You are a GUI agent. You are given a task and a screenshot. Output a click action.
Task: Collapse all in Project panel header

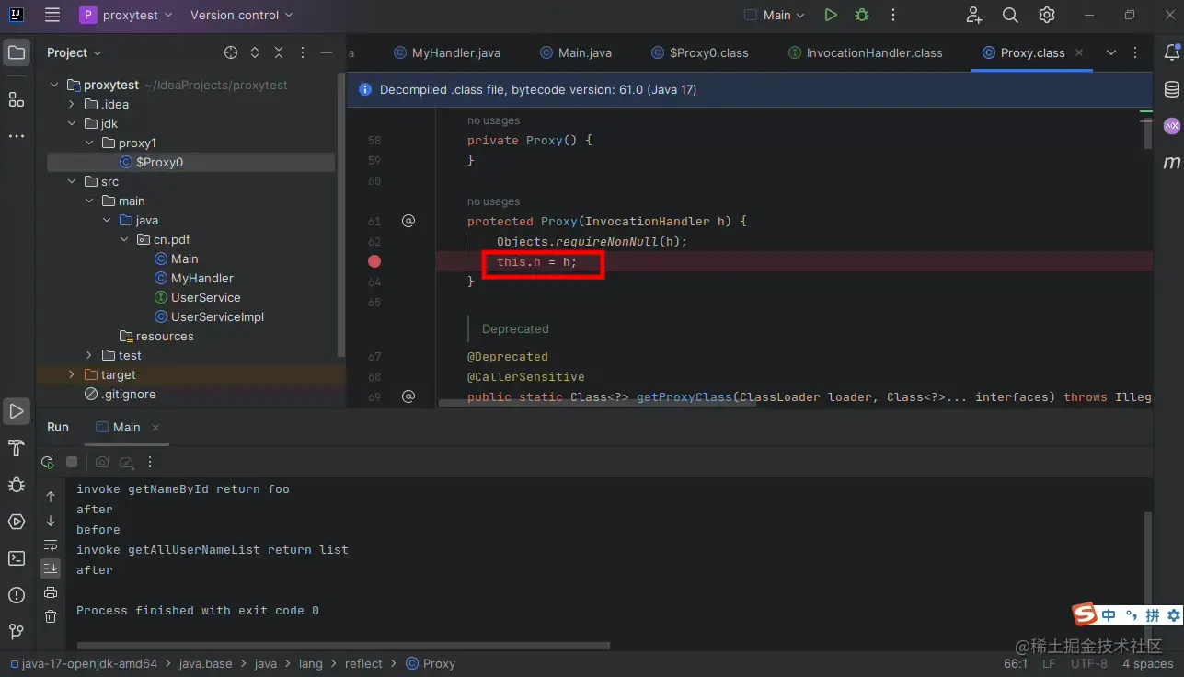279,52
